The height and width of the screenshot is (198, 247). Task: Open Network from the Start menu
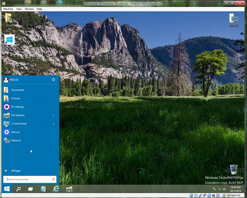(30, 141)
